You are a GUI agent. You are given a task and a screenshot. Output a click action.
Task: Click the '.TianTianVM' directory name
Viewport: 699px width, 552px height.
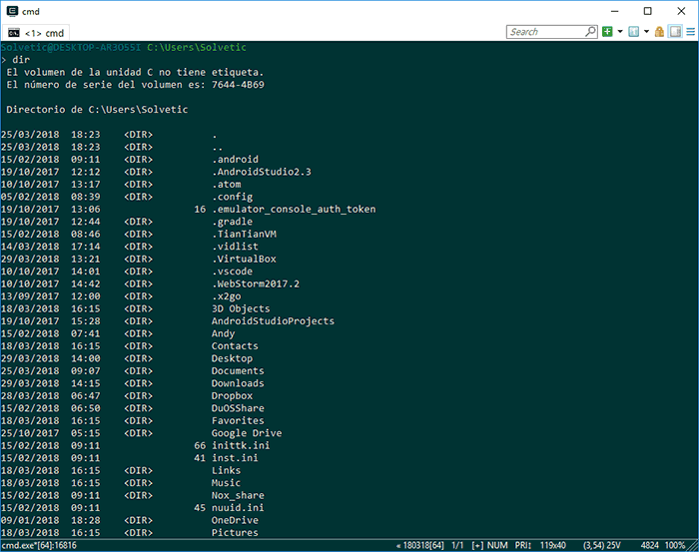[244, 235]
